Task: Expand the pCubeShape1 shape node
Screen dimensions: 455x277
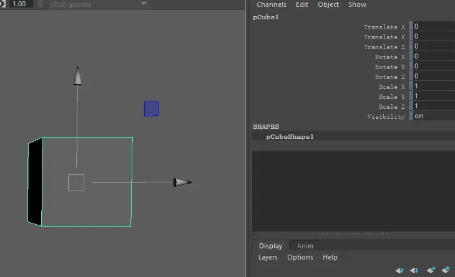Action: pos(290,136)
